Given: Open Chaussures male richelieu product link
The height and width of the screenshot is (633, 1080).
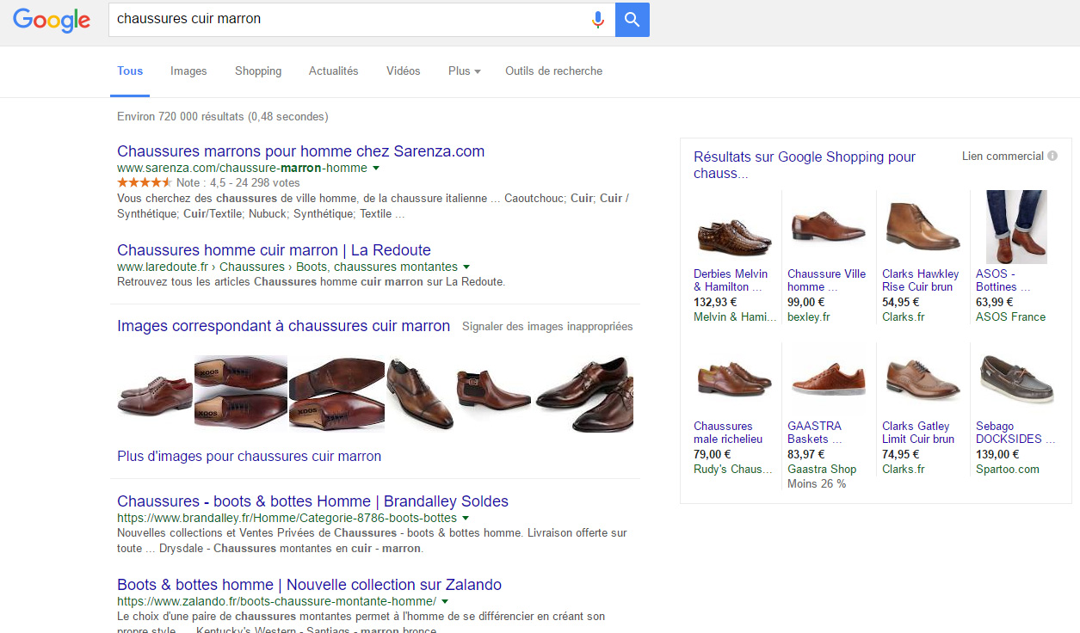Looking at the screenshot, I should 728,433.
